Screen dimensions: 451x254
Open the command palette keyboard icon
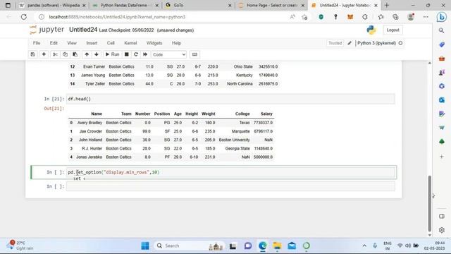[194, 54]
